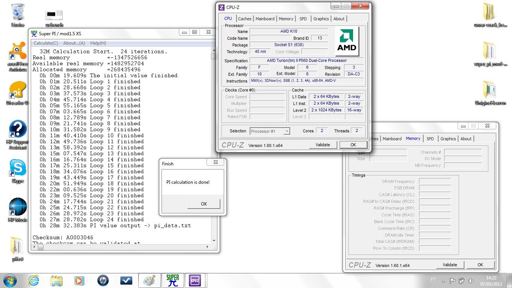This screenshot has height=288, width=512.
Task: Click the Loop 24 finished line
Action: [x=91, y=219]
